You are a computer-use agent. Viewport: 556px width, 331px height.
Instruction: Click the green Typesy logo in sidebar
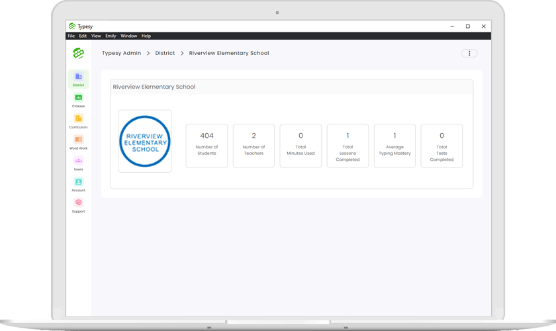78,53
